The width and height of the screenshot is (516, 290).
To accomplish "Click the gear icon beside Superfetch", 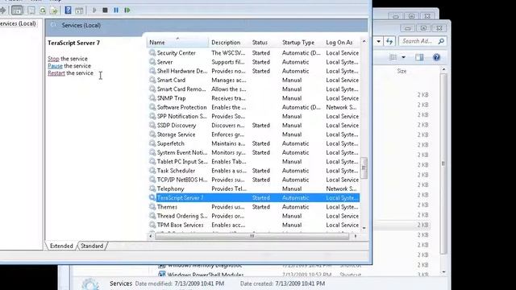I will tap(152, 143).
